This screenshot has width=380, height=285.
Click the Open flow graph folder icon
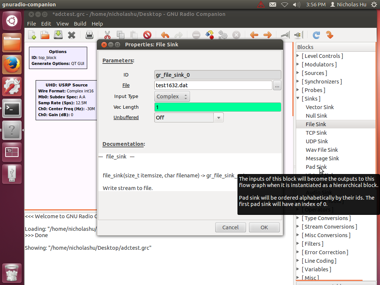click(x=45, y=35)
